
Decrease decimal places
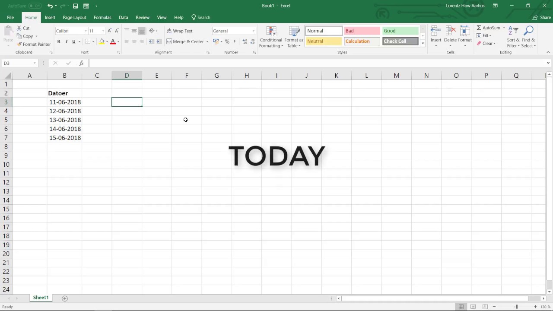tap(252, 42)
